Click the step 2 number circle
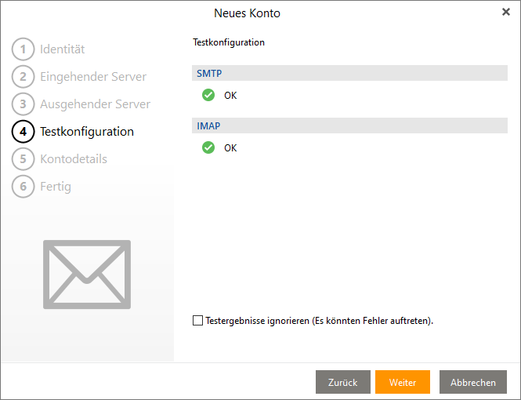The height and width of the screenshot is (400, 521). coord(24,77)
